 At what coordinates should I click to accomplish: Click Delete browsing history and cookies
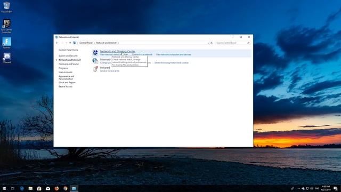pyautogui.click(x=172, y=63)
